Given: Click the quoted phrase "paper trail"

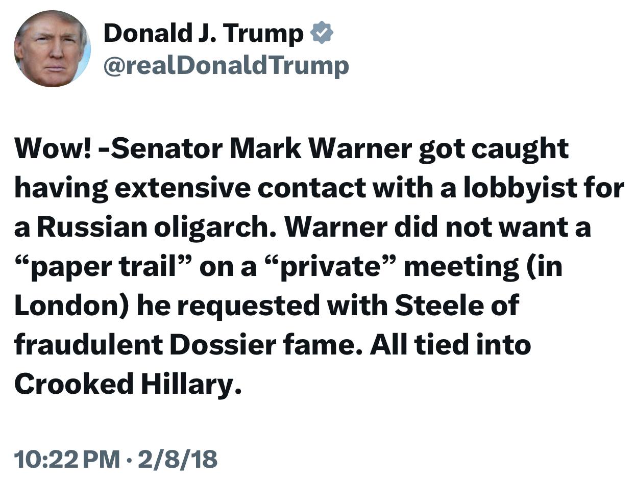Looking at the screenshot, I should [x=103, y=266].
